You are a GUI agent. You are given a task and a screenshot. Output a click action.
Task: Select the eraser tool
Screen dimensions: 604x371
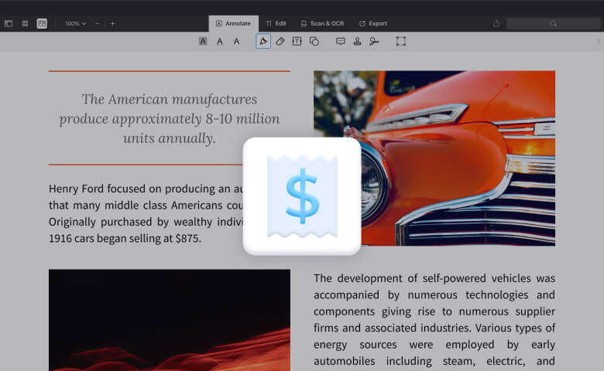[x=280, y=41]
